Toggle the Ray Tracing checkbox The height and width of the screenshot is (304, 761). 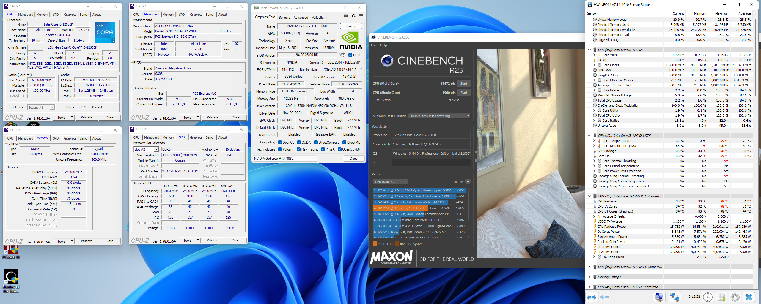click(x=299, y=149)
